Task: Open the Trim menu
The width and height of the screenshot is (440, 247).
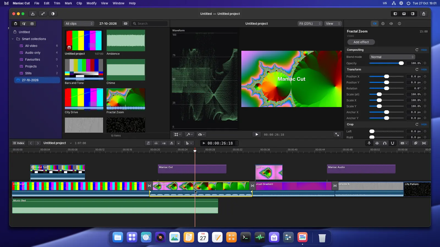Action: click(x=57, y=3)
